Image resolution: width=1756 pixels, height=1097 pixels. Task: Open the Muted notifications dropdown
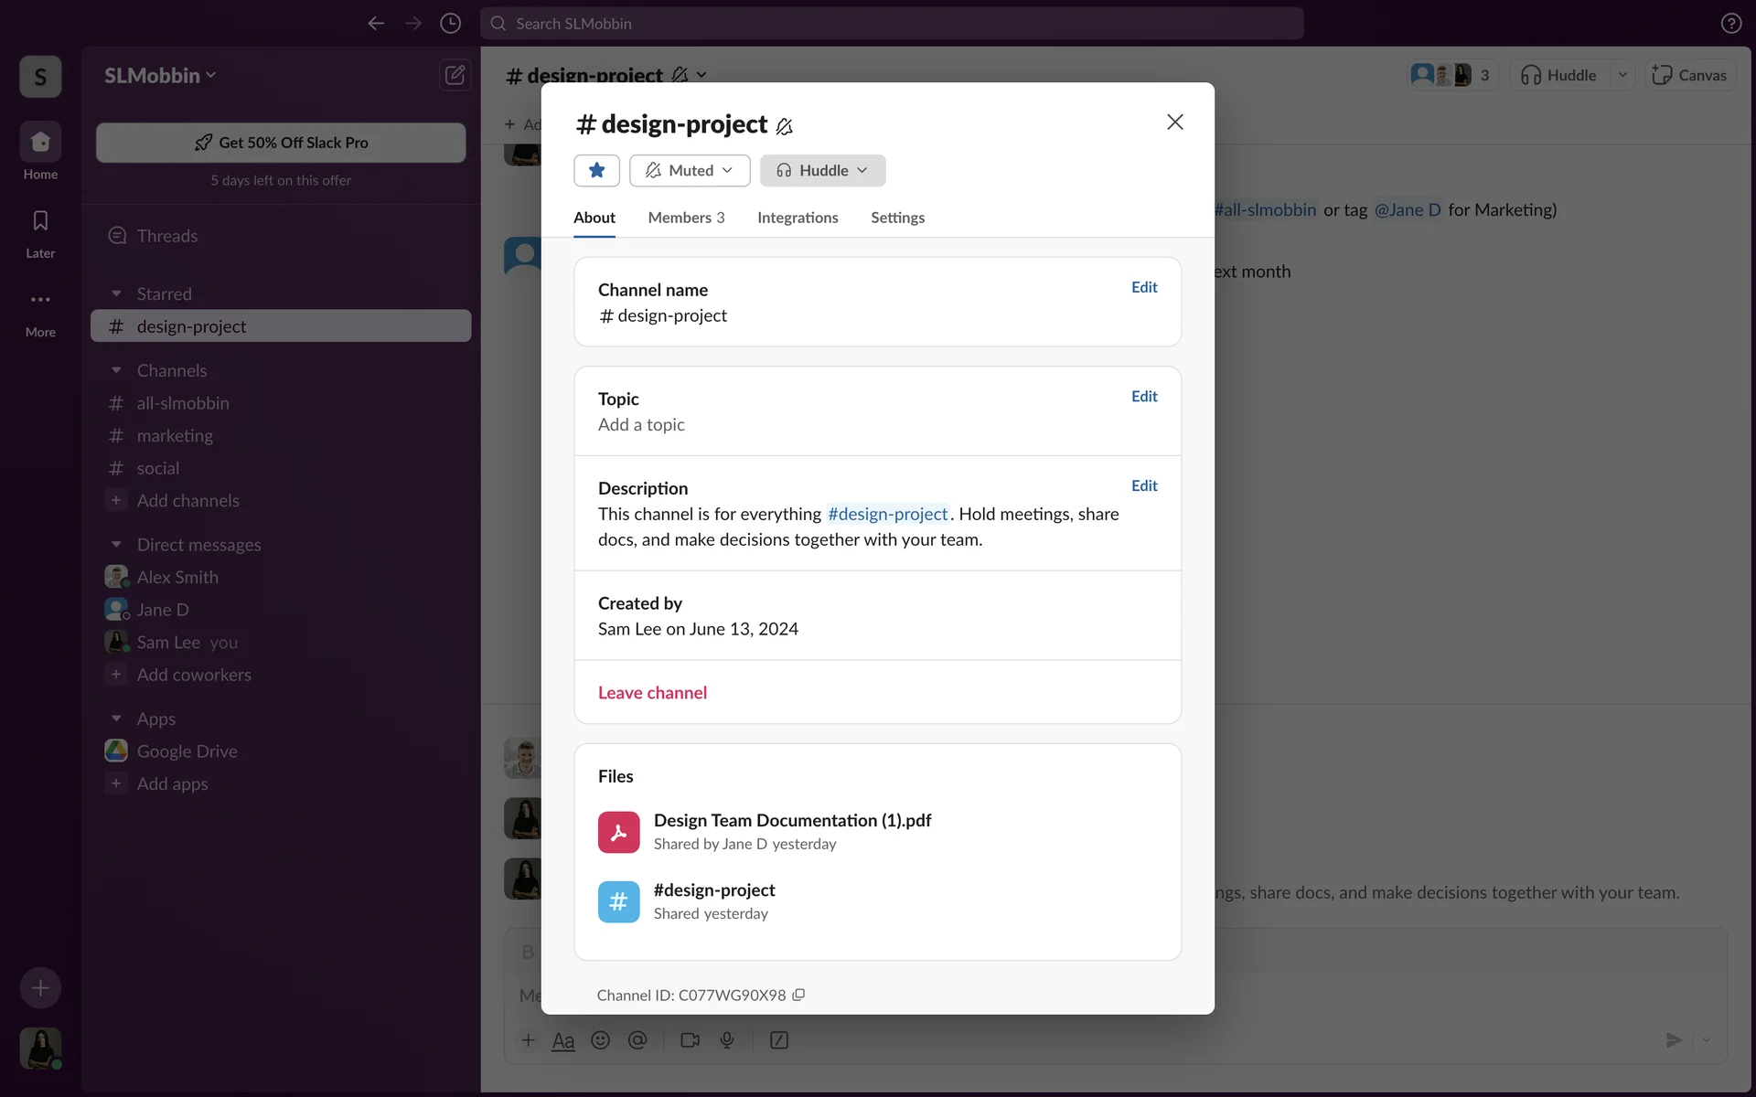click(x=690, y=170)
